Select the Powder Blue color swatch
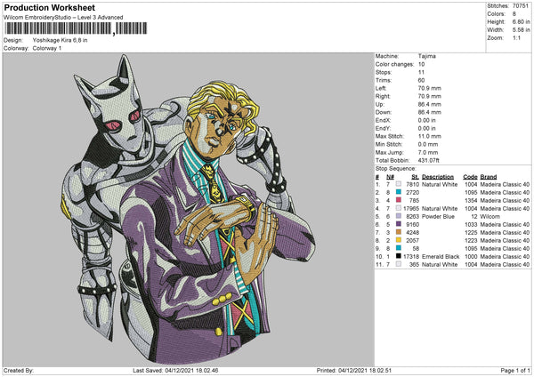The height and width of the screenshot is (377, 534). [398, 216]
